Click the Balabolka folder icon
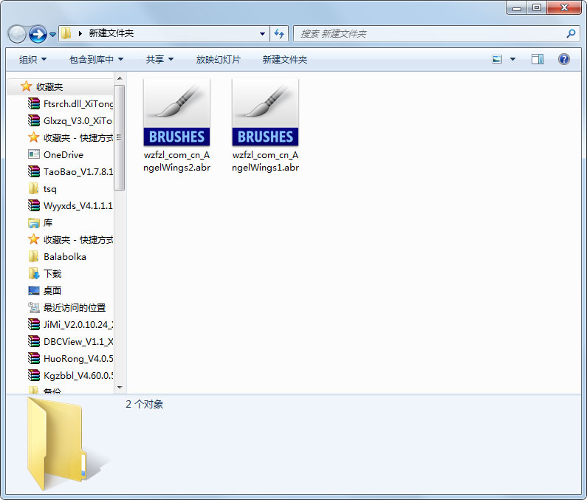This screenshot has height=500, width=587. pyautogui.click(x=34, y=256)
